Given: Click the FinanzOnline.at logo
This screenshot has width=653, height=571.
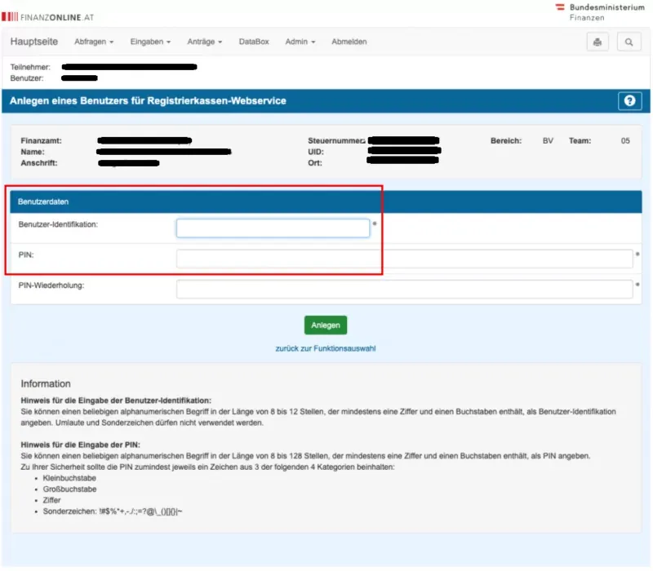Looking at the screenshot, I should 48,17.
